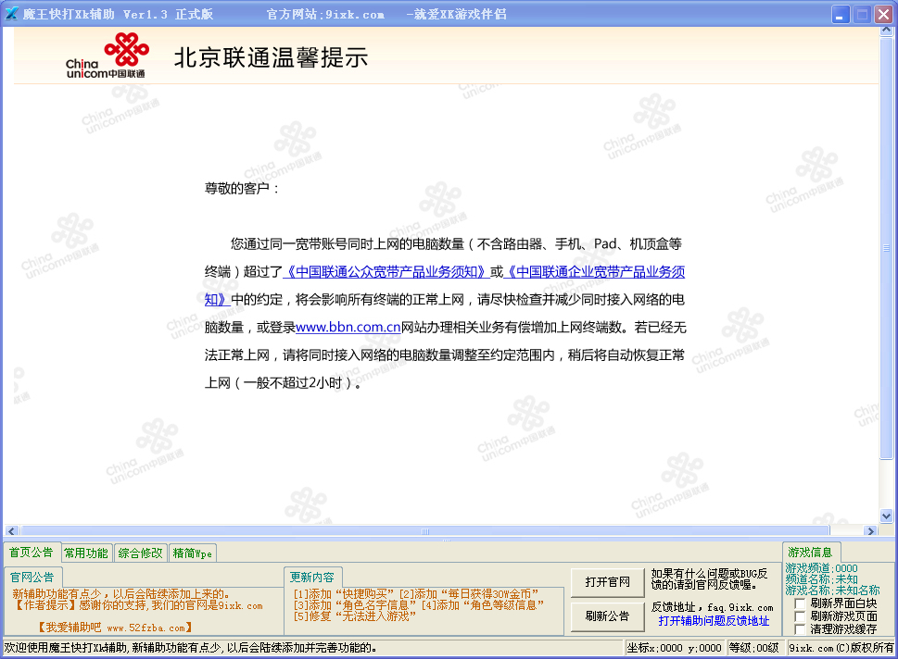Minimize the 魔王快打Xk辅助 window
898x659 pixels.
pyautogui.click(x=841, y=14)
